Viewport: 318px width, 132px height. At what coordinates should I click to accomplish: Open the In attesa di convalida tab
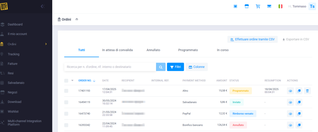pos(117,50)
